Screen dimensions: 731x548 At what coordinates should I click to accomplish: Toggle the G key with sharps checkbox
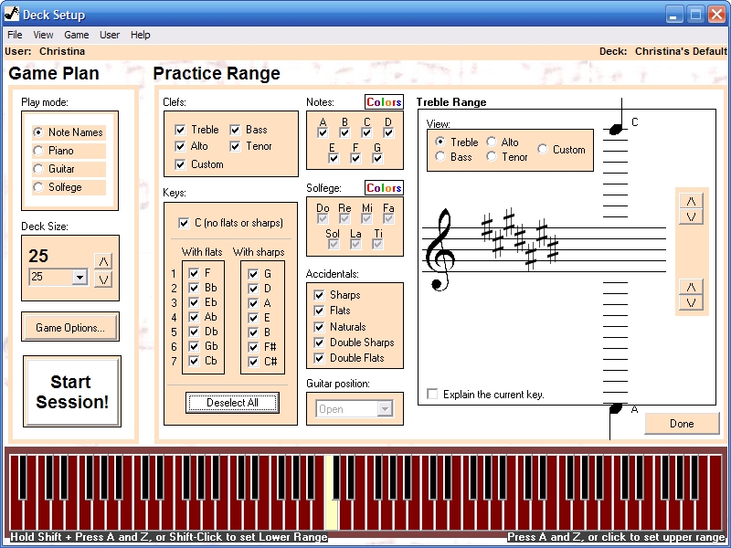pos(253,274)
